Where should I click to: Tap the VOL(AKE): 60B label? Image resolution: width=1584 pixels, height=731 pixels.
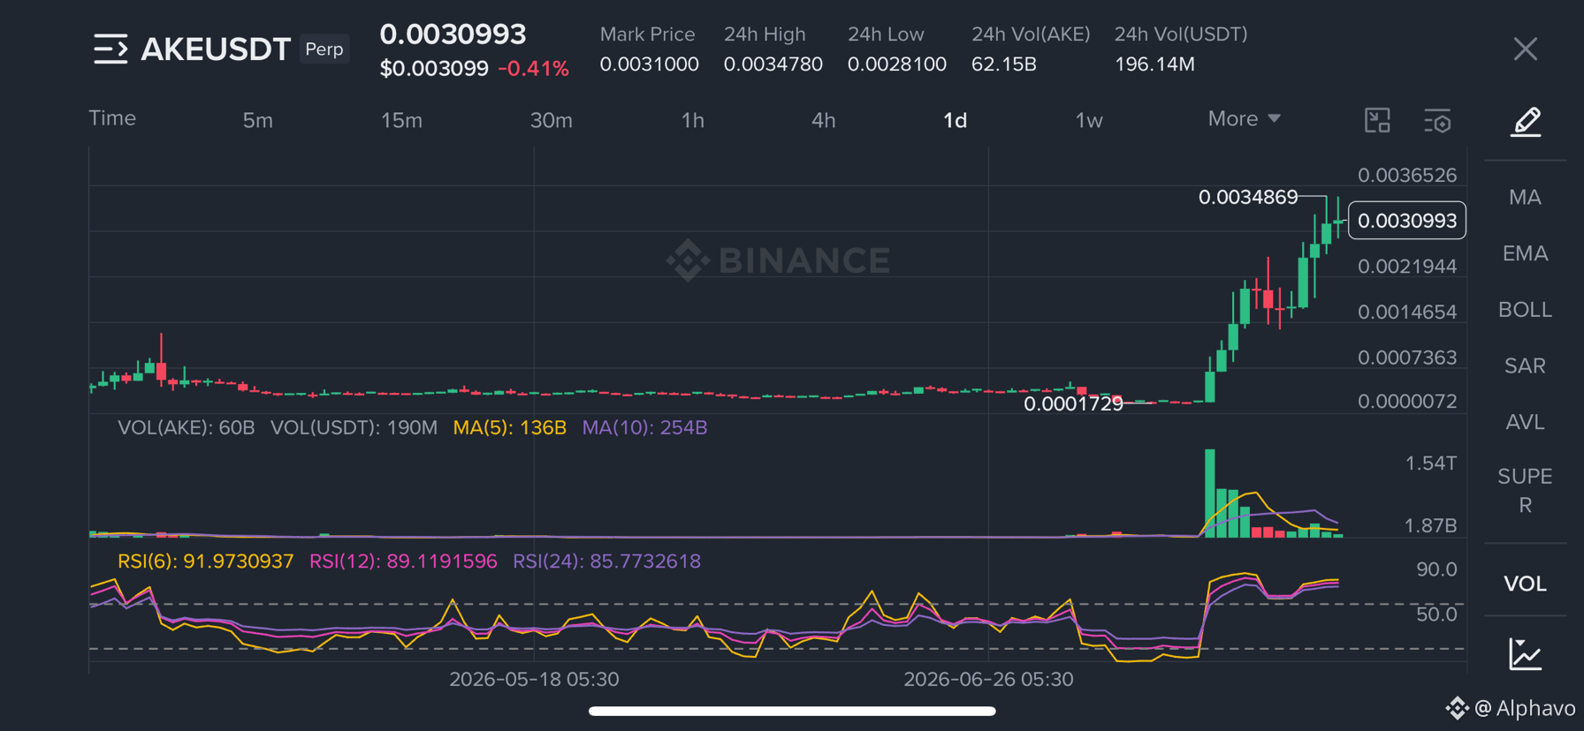coord(187,428)
